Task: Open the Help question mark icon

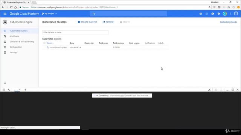Action: (x=218, y=13)
